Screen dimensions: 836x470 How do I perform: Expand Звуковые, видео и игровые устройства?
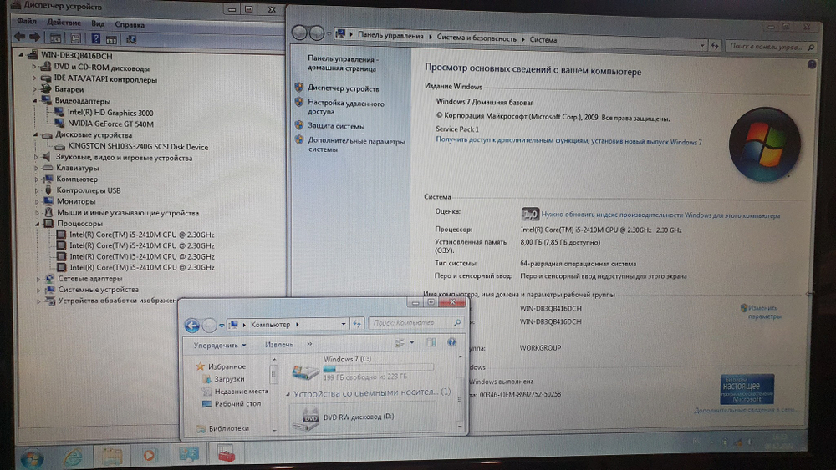coord(36,158)
